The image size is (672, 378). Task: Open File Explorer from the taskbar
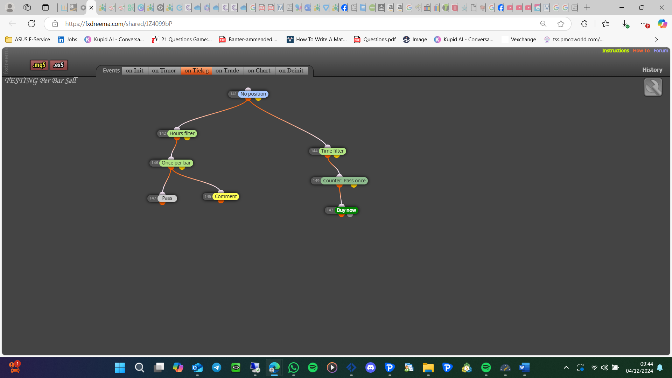[428, 367]
